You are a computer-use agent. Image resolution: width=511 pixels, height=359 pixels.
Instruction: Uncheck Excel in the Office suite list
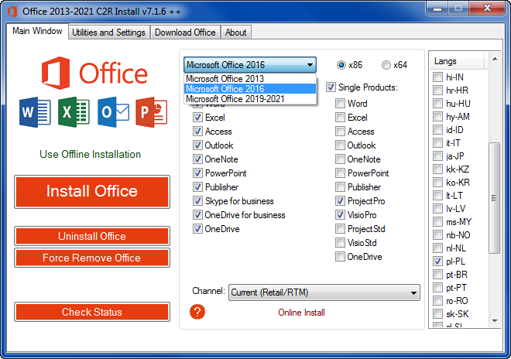click(197, 118)
